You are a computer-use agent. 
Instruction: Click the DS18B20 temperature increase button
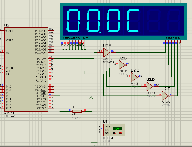click(121, 133)
